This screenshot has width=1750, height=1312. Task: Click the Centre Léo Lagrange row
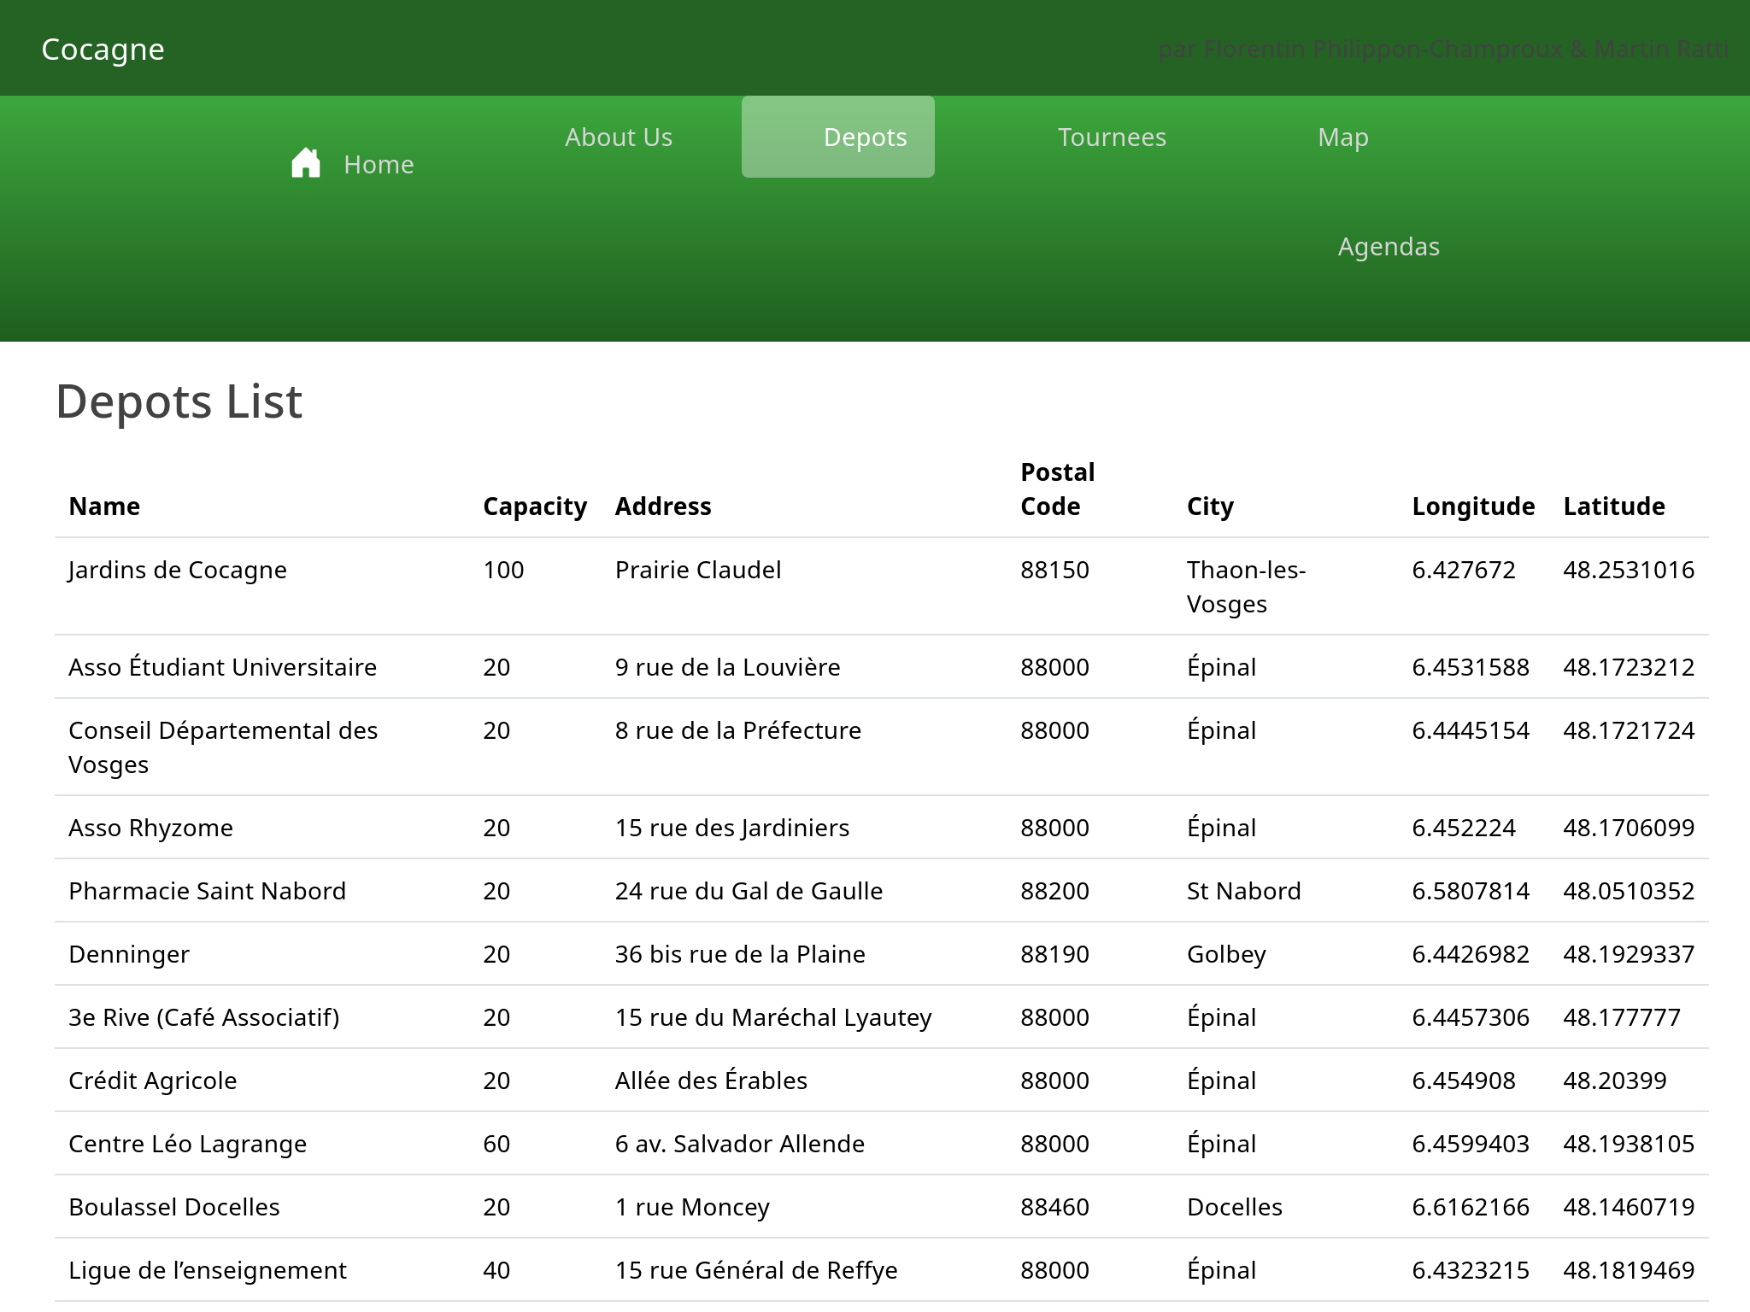[x=187, y=1144]
